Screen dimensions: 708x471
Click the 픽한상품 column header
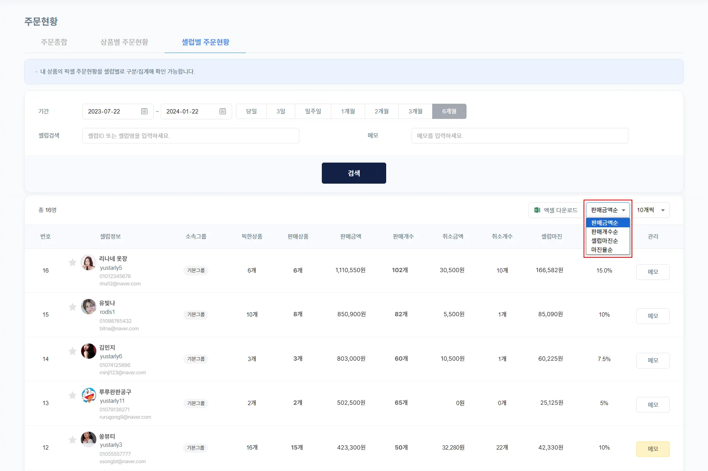tap(252, 237)
